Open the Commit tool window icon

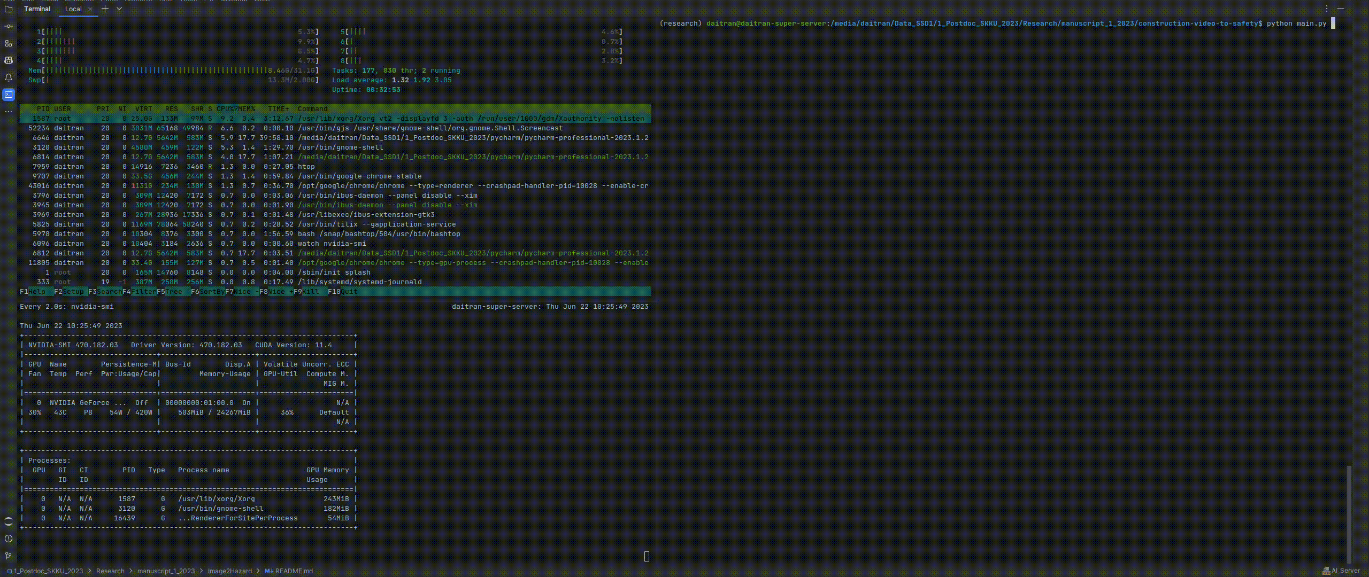point(8,26)
